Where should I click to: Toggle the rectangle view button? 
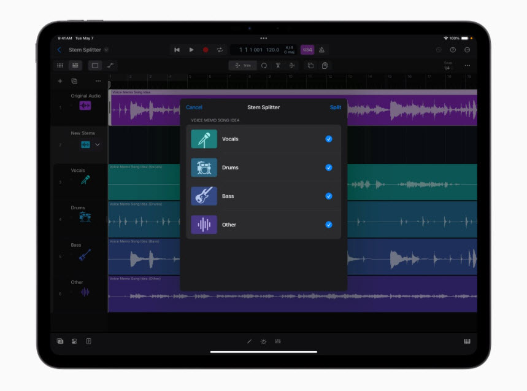pyautogui.click(x=95, y=65)
